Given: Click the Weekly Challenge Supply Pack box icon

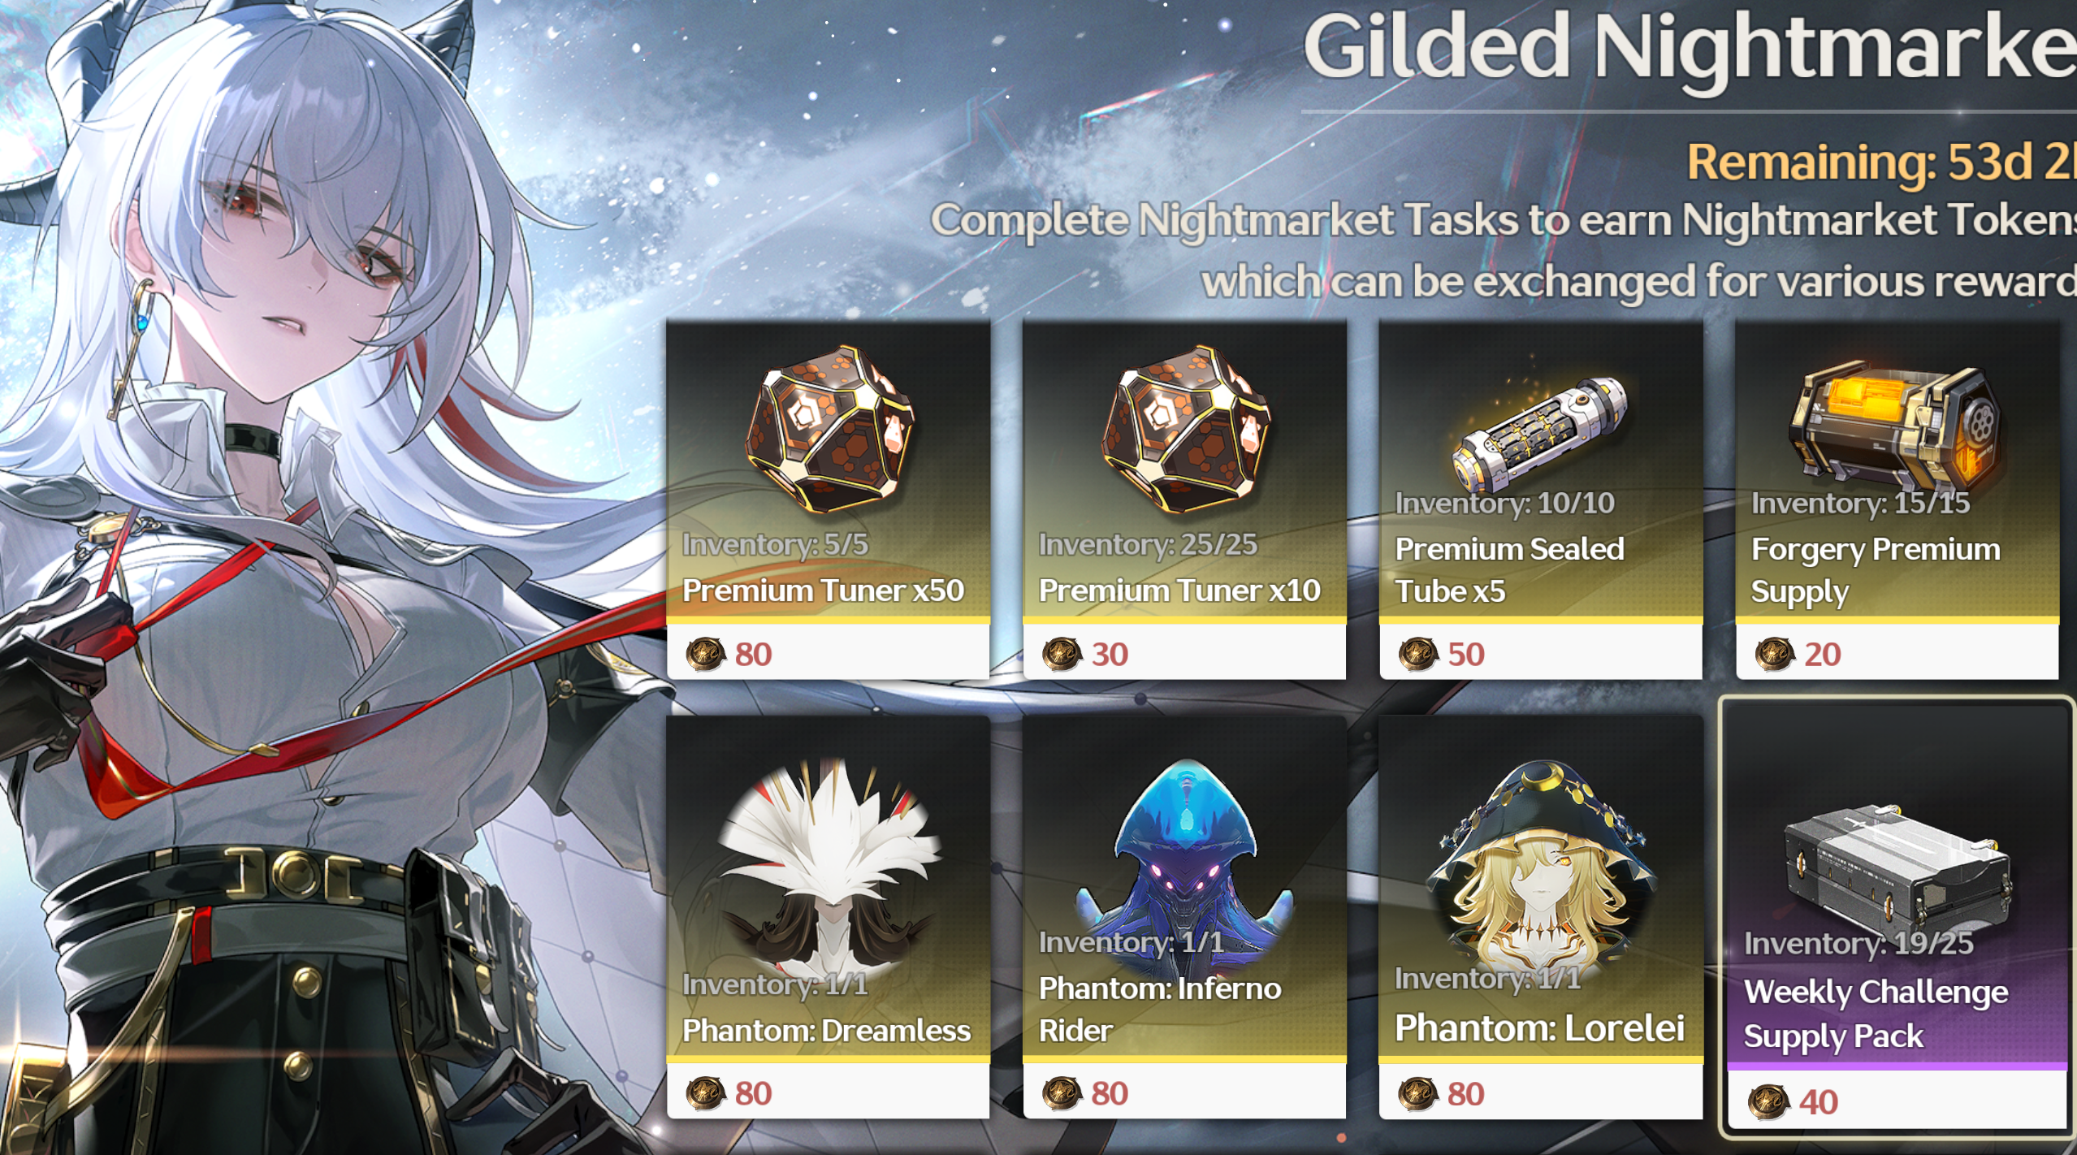Looking at the screenshot, I should point(1897,871).
